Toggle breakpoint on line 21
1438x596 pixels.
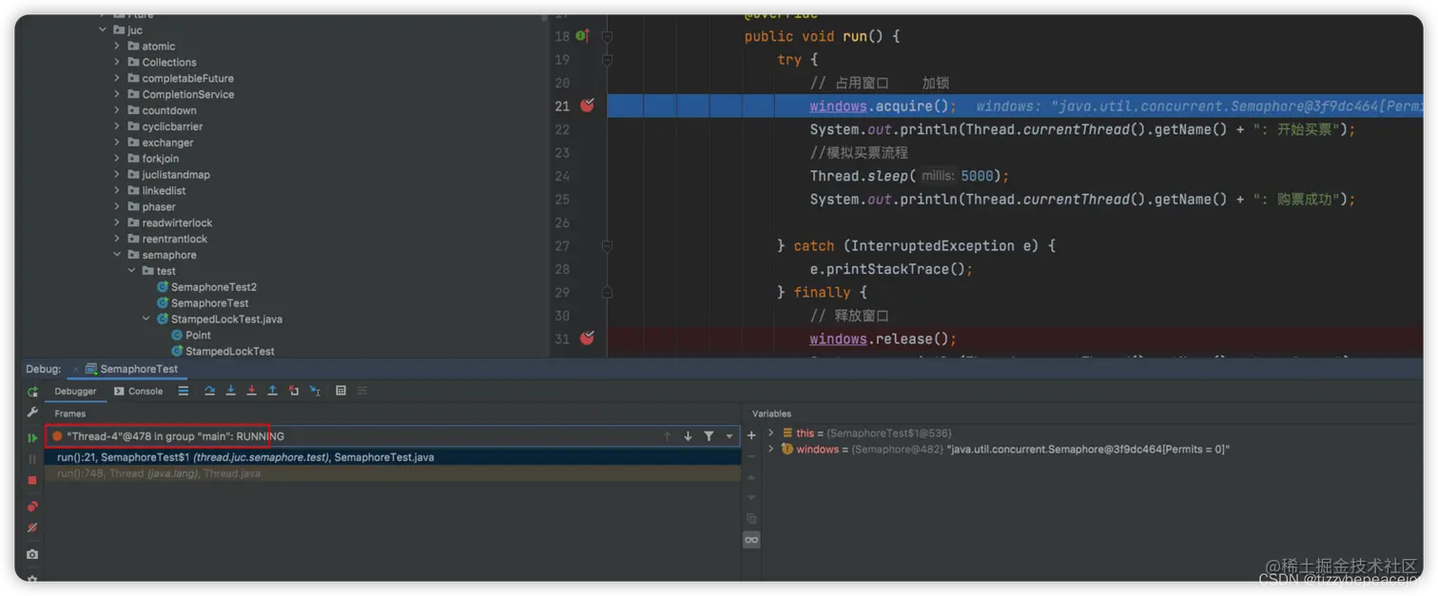587,106
